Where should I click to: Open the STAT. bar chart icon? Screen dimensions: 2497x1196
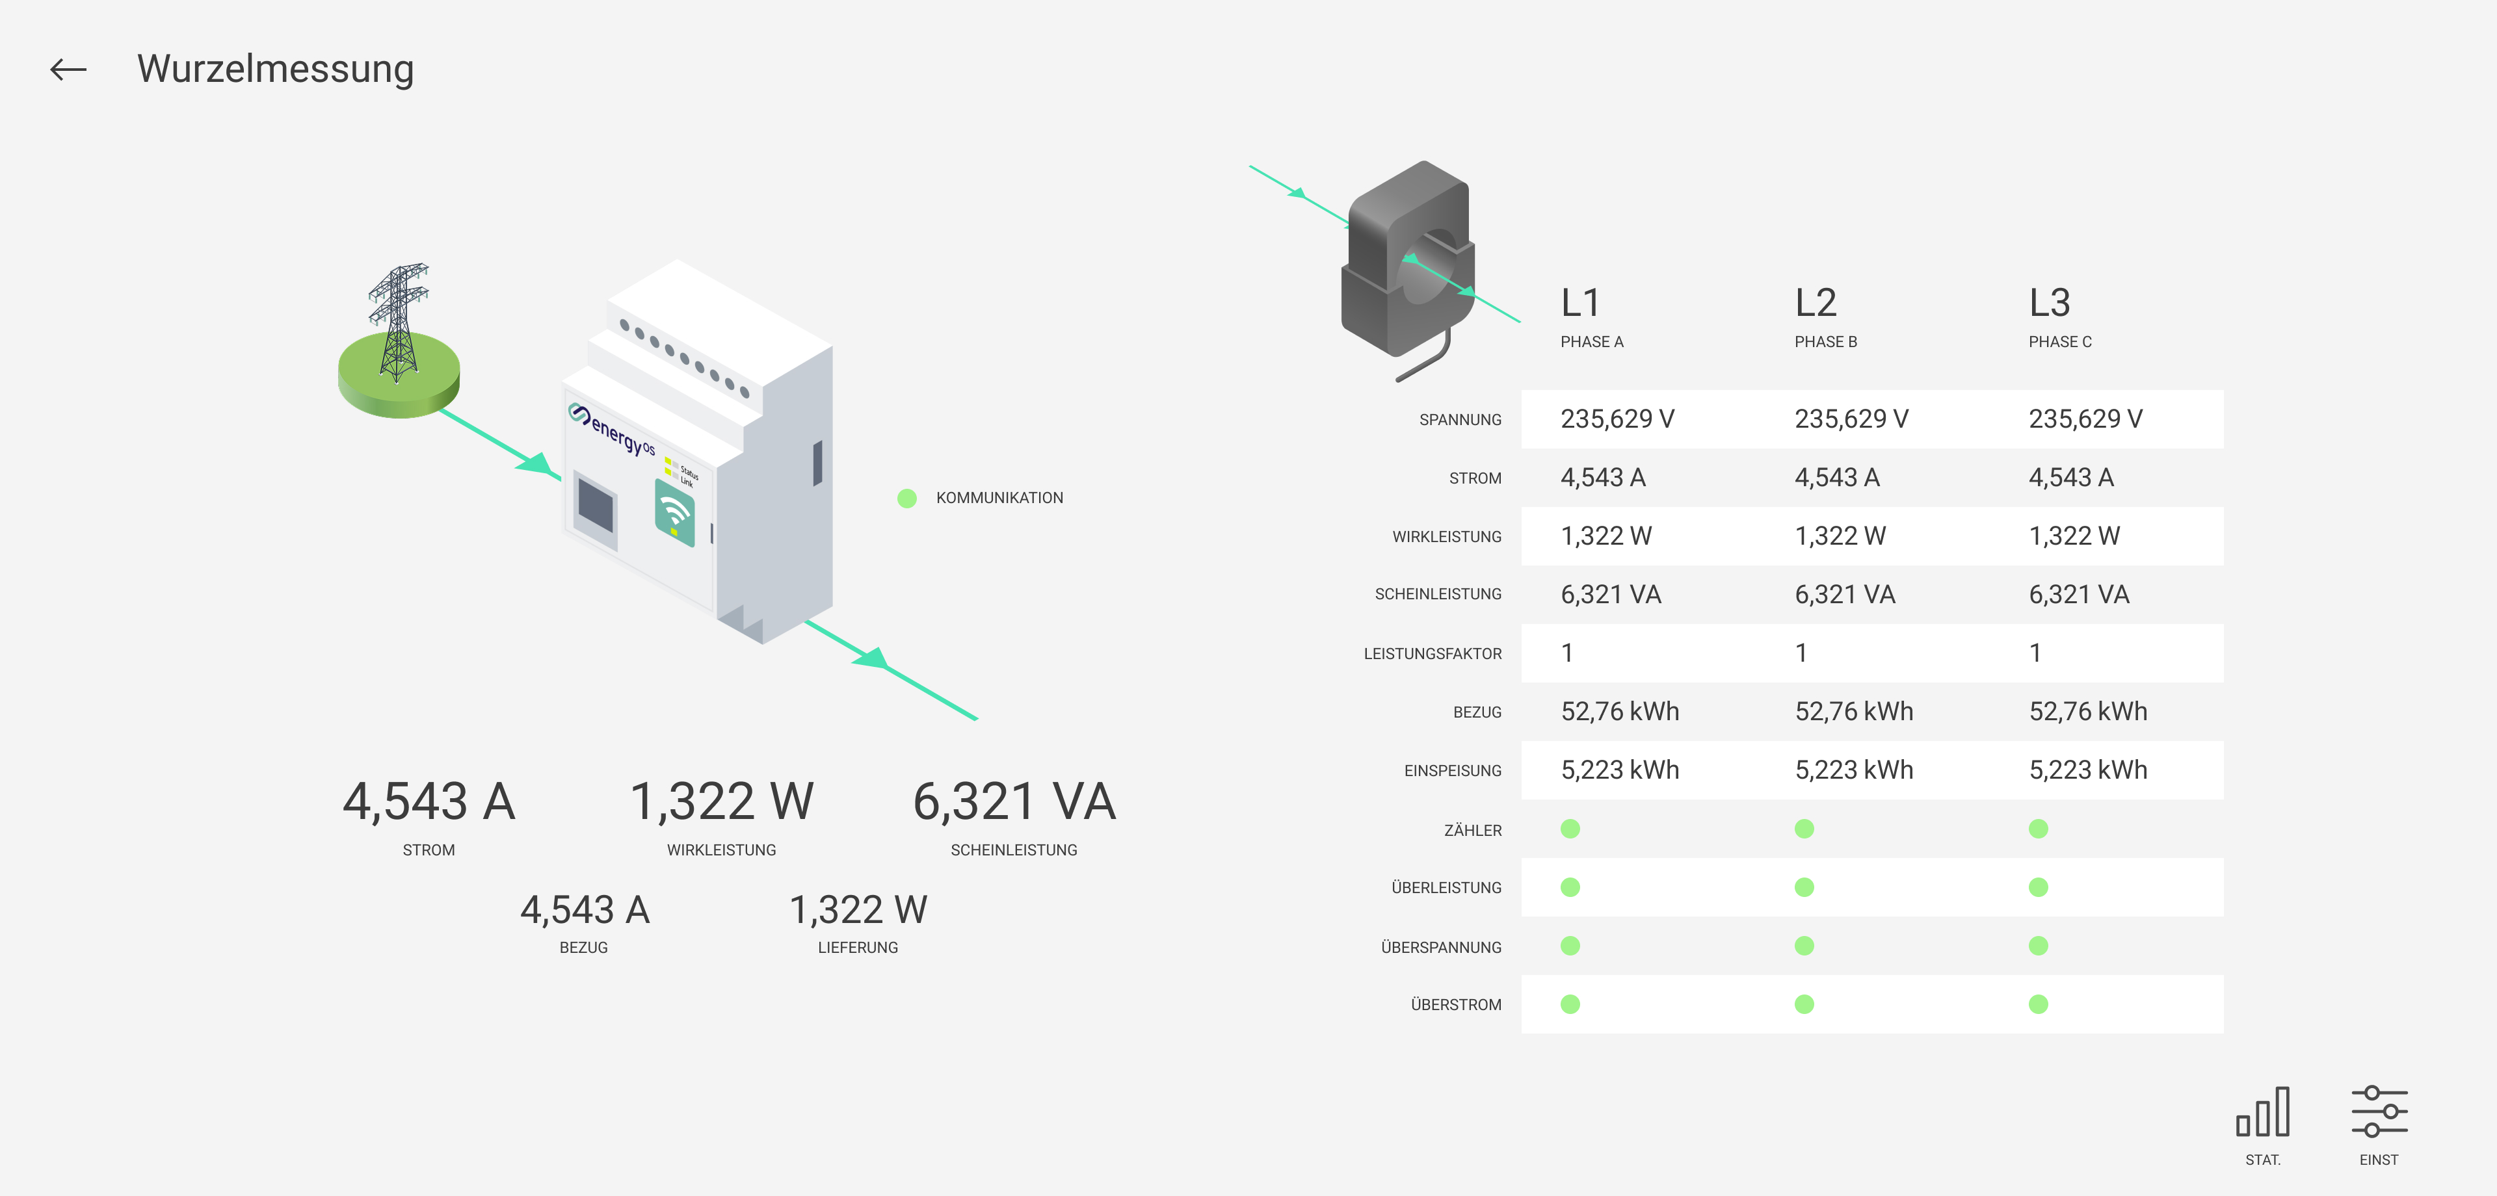coord(2262,1113)
